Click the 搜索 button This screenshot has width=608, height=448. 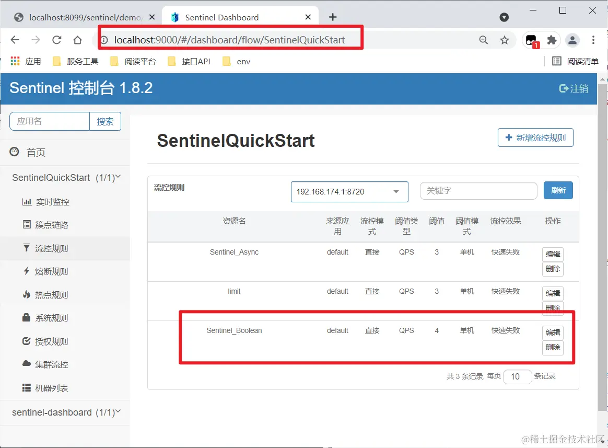coord(105,121)
